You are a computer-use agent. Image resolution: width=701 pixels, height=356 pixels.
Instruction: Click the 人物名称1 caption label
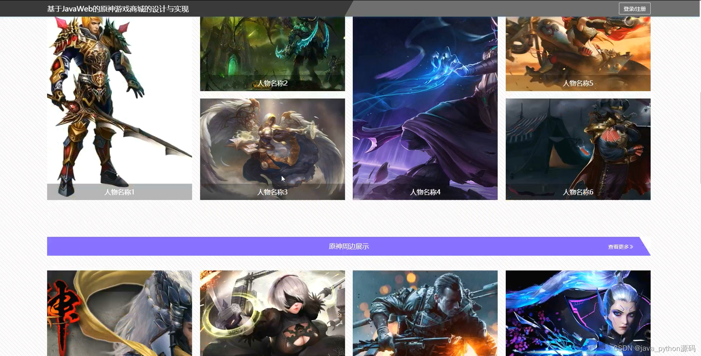click(119, 192)
